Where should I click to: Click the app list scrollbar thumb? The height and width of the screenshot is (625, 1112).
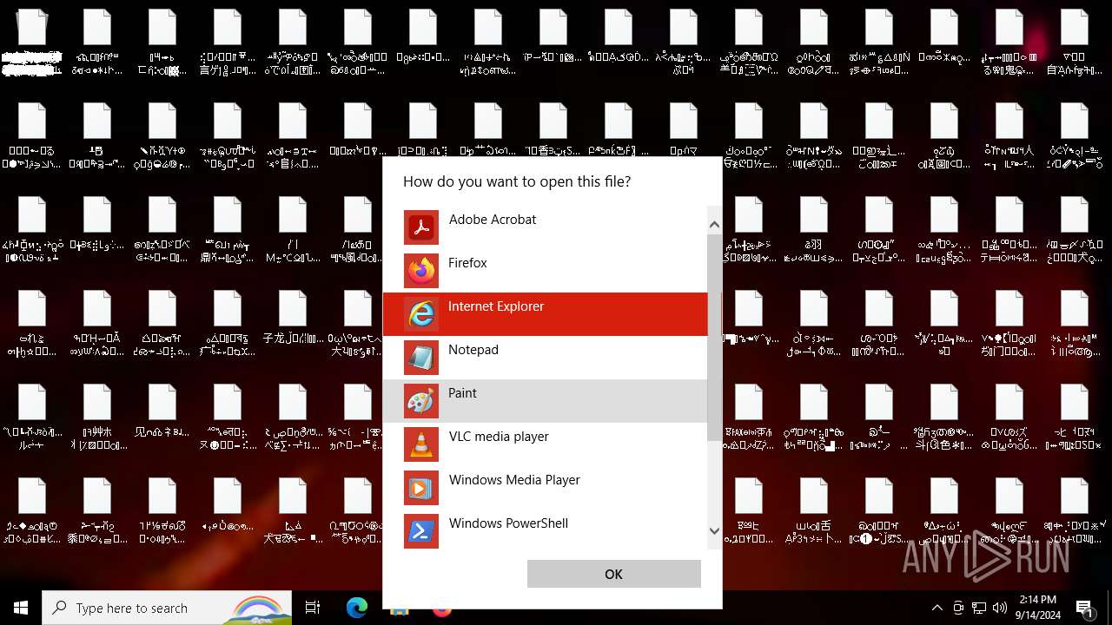point(714,337)
